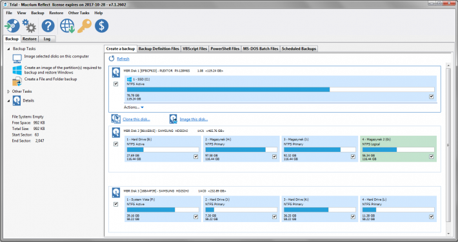This screenshot has height=242, width=458.
Task: Open the View menu
Action: (22, 13)
